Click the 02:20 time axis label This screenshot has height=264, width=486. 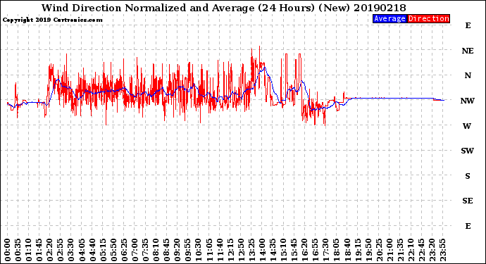click(x=49, y=250)
